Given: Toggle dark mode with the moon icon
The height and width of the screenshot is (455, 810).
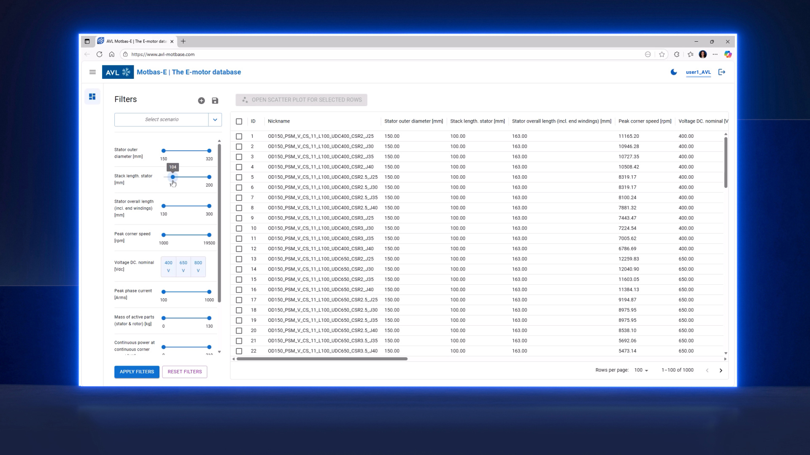Looking at the screenshot, I should pos(674,72).
